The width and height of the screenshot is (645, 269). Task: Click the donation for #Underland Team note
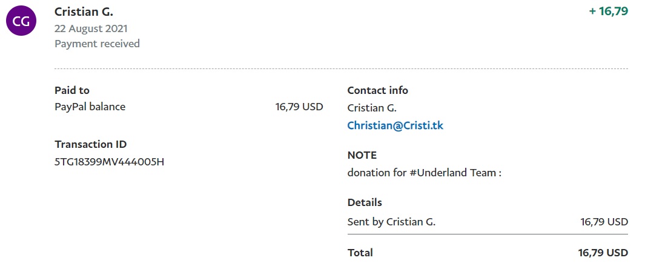click(x=425, y=173)
